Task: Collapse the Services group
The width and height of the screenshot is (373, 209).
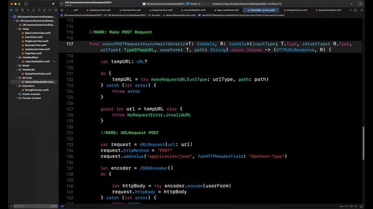Action: (x=17, y=78)
